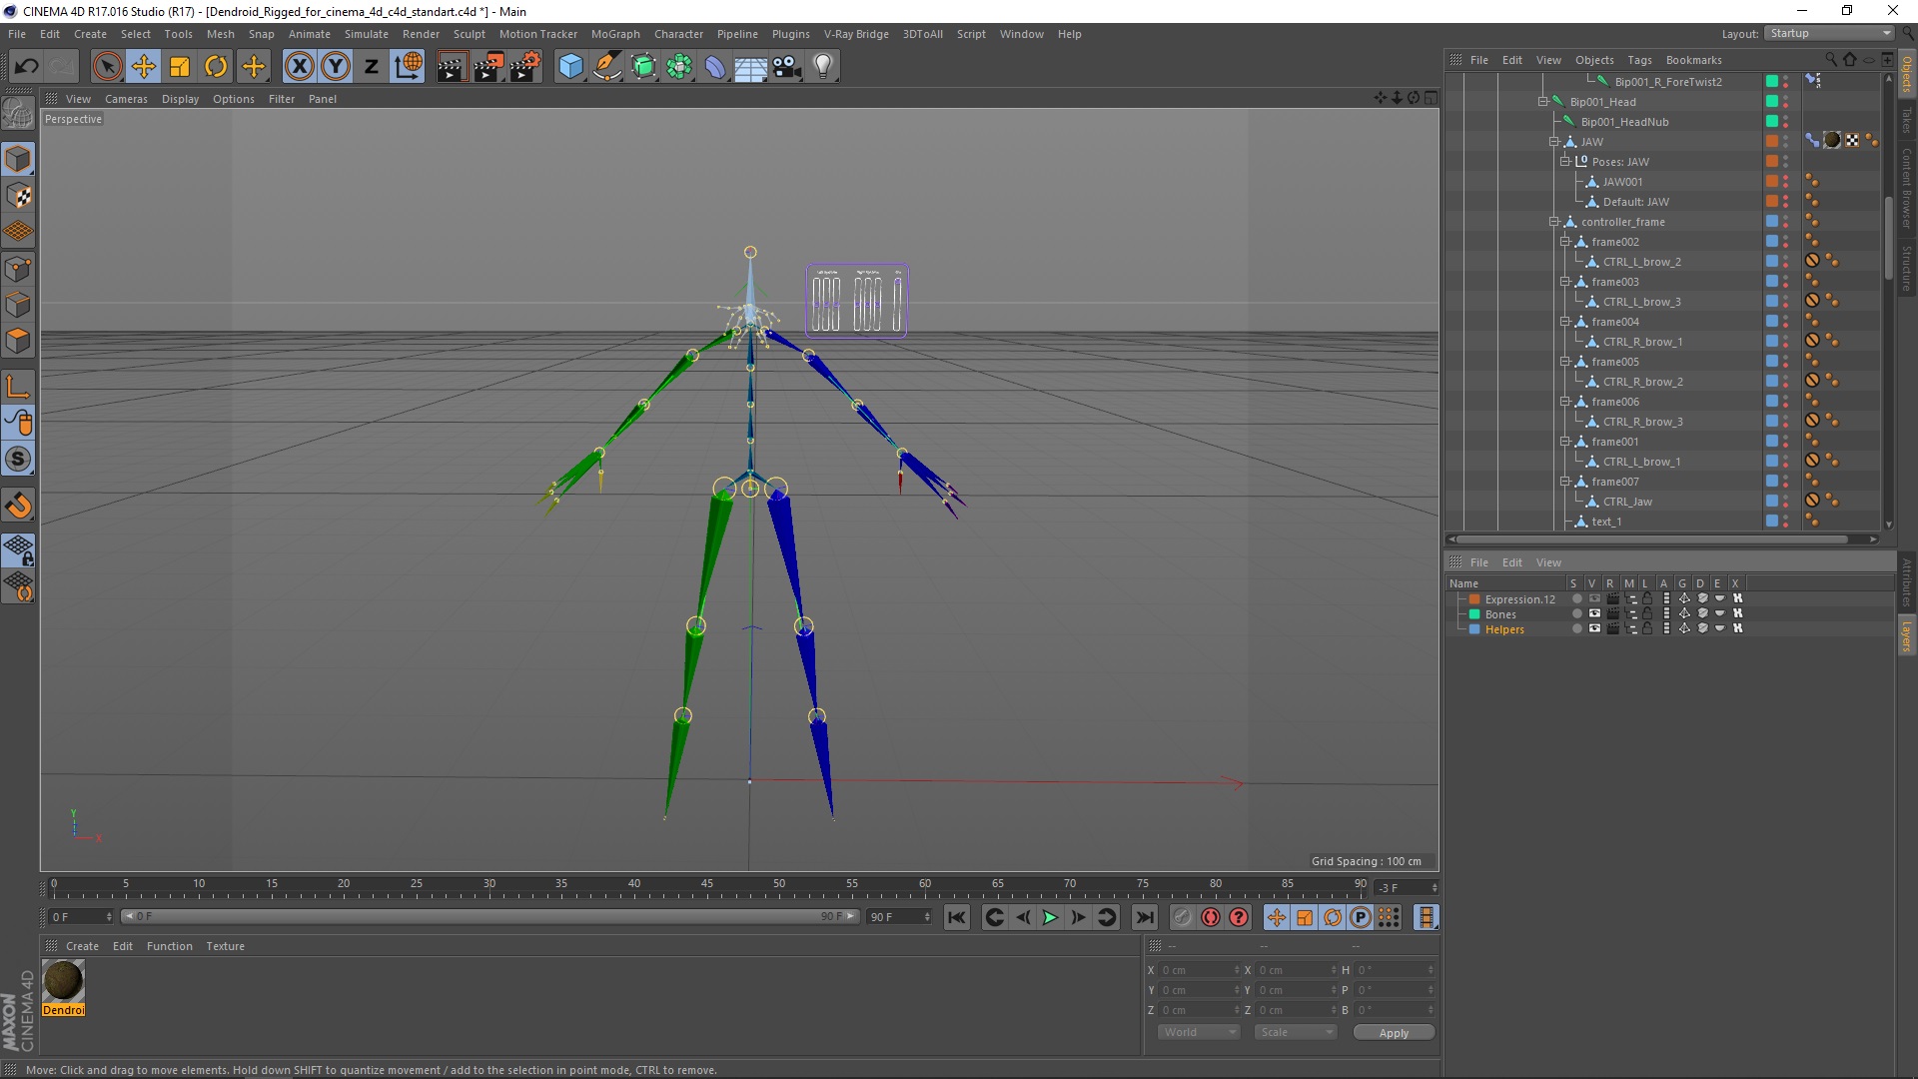The height and width of the screenshot is (1079, 1918).
Task: Add a Floor environment object
Action: coord(750,66)
